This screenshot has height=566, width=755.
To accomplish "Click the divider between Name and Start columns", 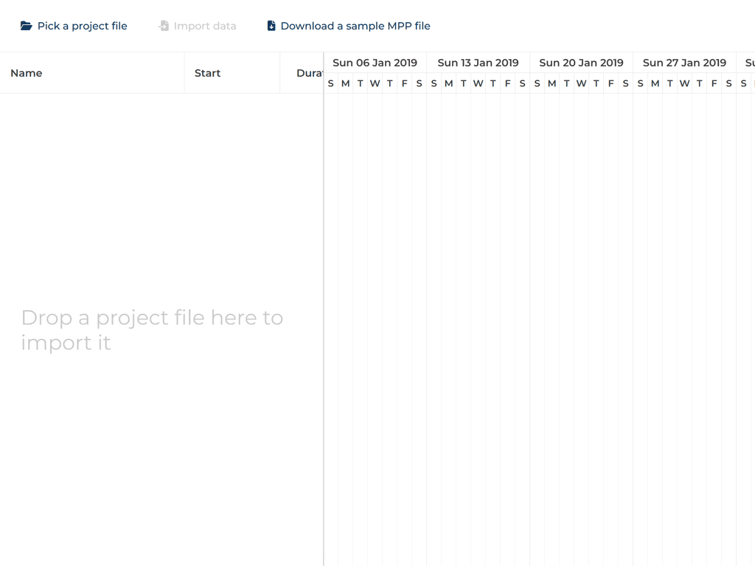I will click(x=184, y=73).
